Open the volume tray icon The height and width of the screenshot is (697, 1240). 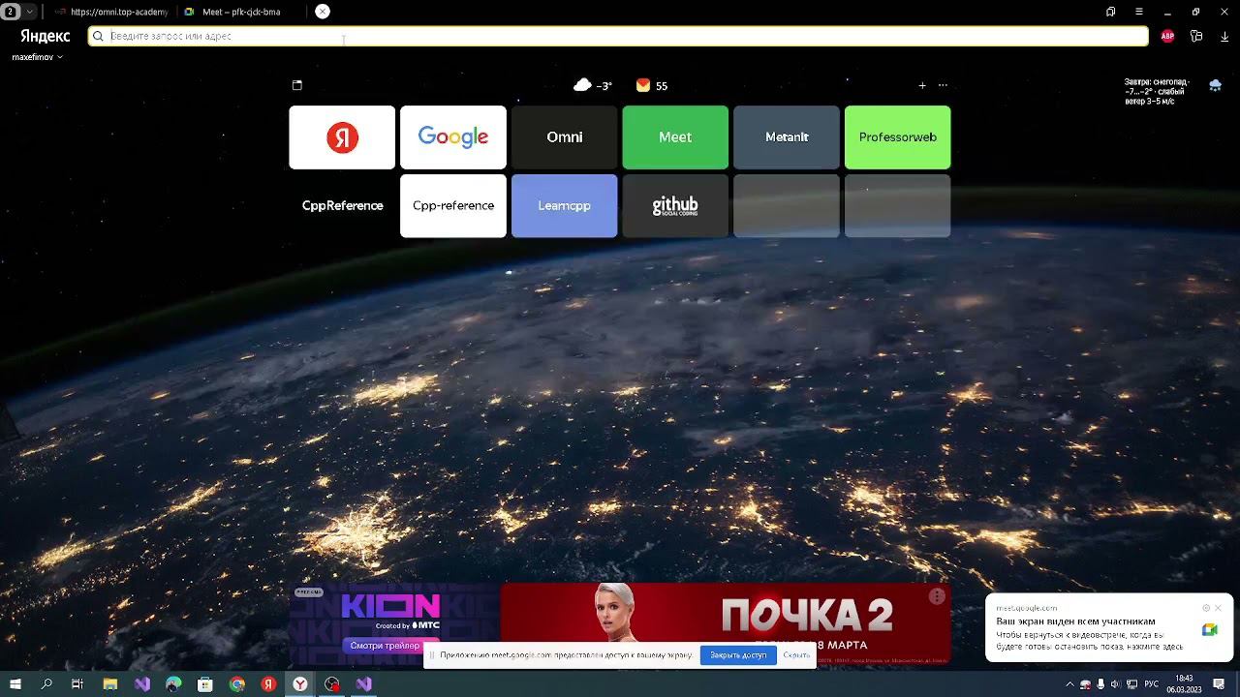pos(1115,684)
